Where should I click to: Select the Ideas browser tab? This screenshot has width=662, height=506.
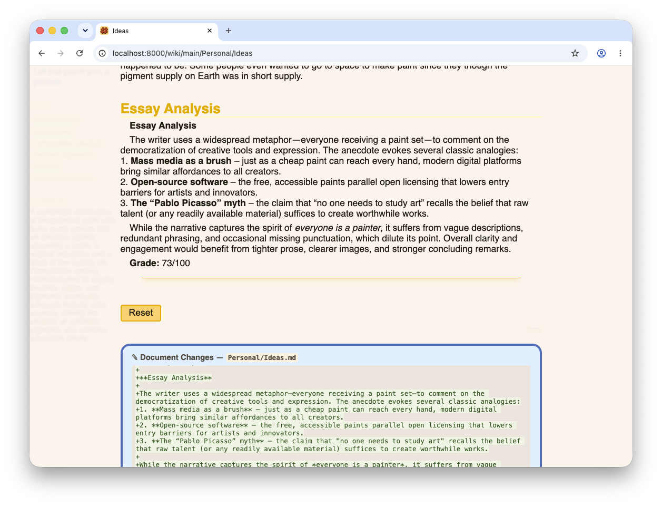pos(156,31)
